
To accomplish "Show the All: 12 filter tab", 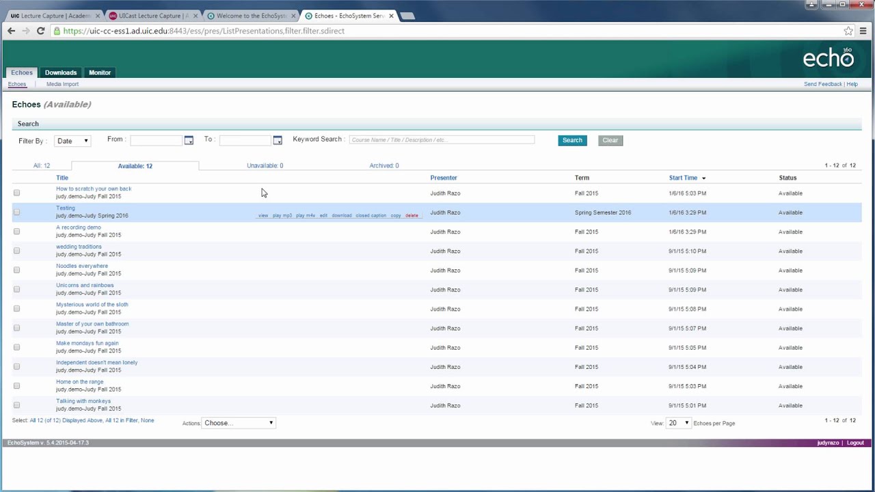I will point(42,165).
